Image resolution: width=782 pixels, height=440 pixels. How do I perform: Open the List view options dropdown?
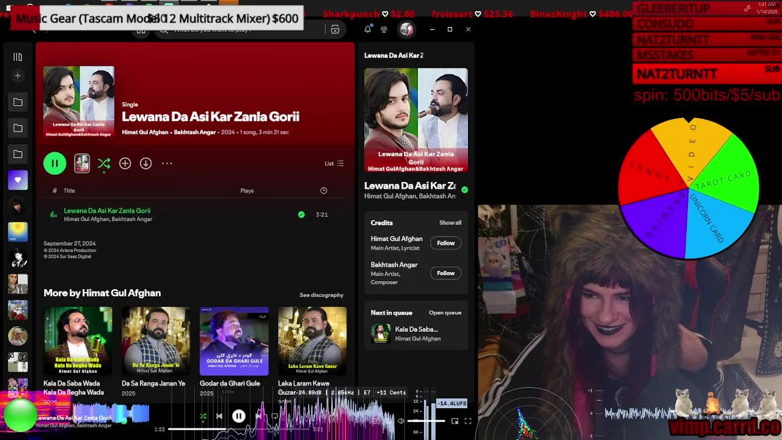pyautogui.click(x=334, y=163)
